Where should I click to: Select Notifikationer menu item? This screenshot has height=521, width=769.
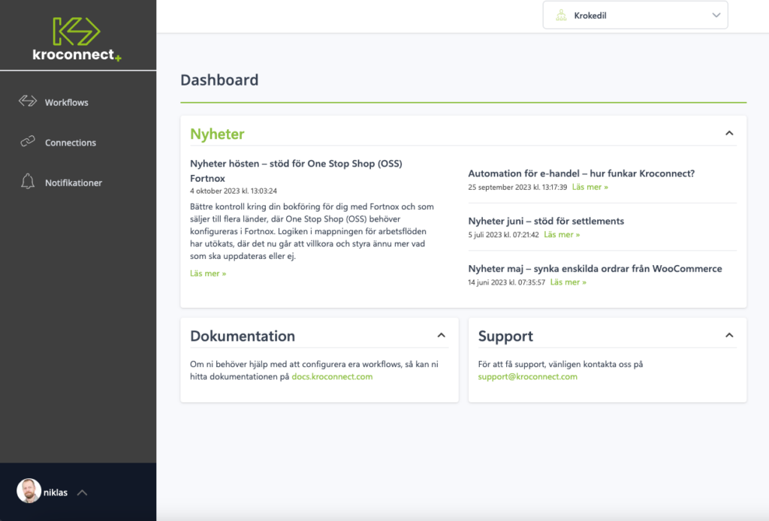pyautogui.click(x=73, y=182)
